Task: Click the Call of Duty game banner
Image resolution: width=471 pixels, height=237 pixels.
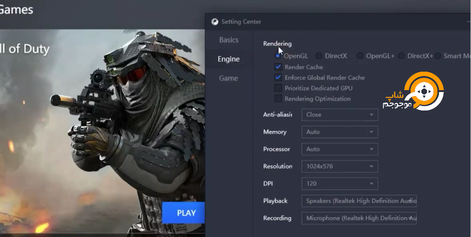Action: click(102, 131)
